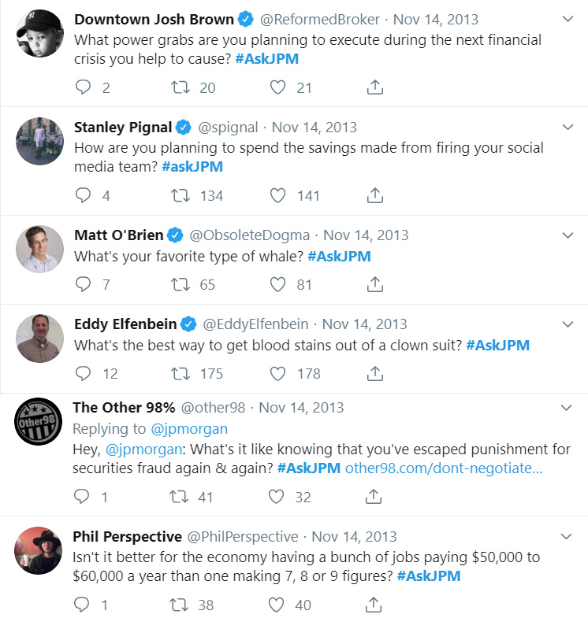Retweet The Other 98% securities fraud tweet
588x618 pixels.
[x=181, y=497]
